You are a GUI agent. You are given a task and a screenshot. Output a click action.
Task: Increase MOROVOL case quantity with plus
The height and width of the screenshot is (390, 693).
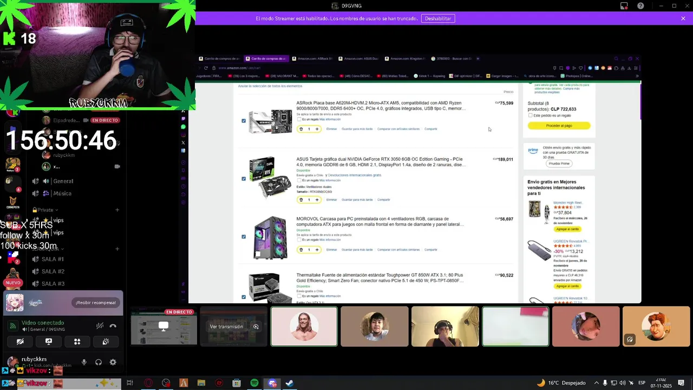(317, 250)
